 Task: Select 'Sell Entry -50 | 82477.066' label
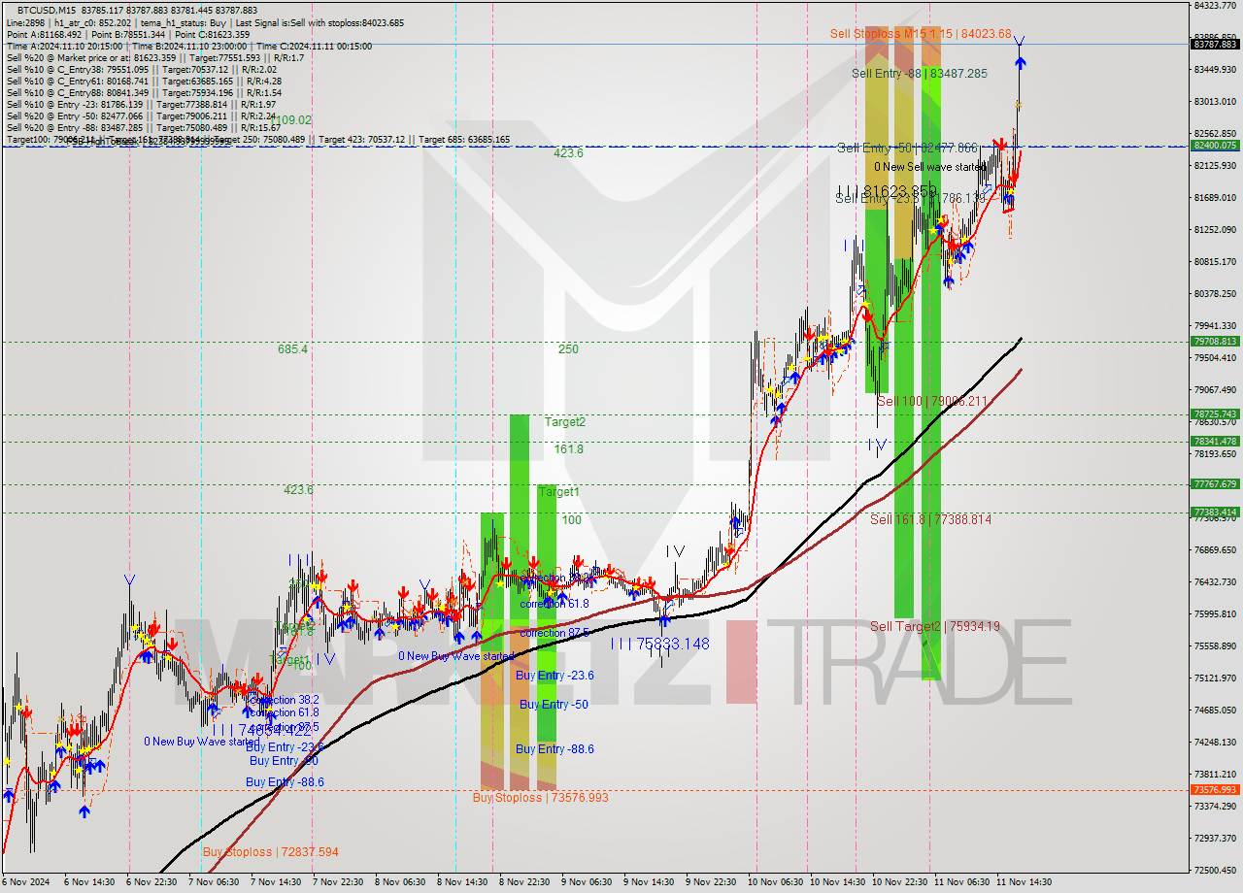pos(907,149)
